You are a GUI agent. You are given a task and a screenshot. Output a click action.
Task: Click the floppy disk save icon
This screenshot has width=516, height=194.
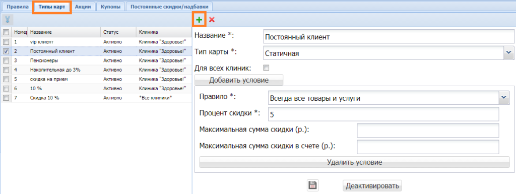coord(312,185)
